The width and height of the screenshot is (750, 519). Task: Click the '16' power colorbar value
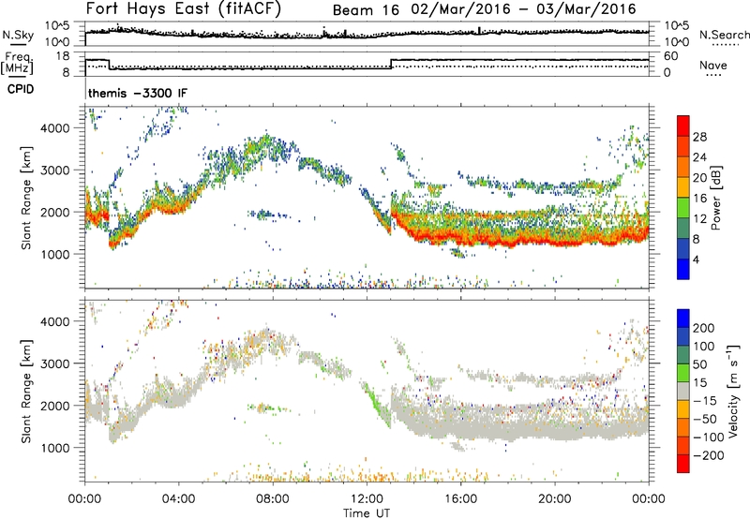pyautogui.click(x=699, y=199)
